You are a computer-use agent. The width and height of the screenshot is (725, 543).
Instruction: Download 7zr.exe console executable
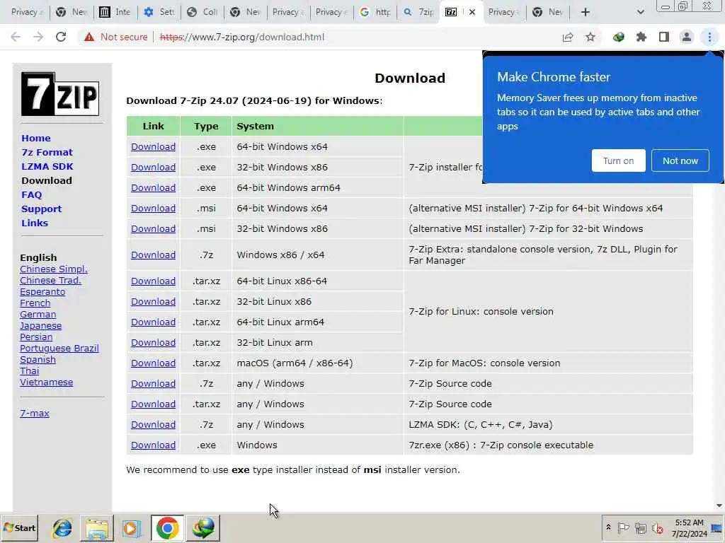click(153, 445)
